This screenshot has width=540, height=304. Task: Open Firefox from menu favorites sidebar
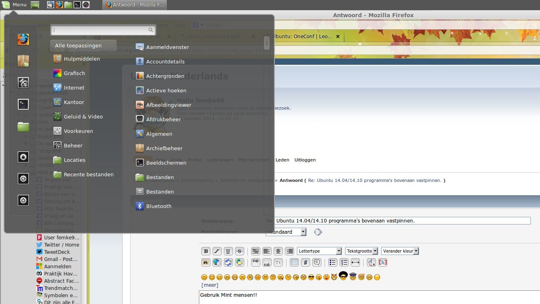tap(23, 39)
